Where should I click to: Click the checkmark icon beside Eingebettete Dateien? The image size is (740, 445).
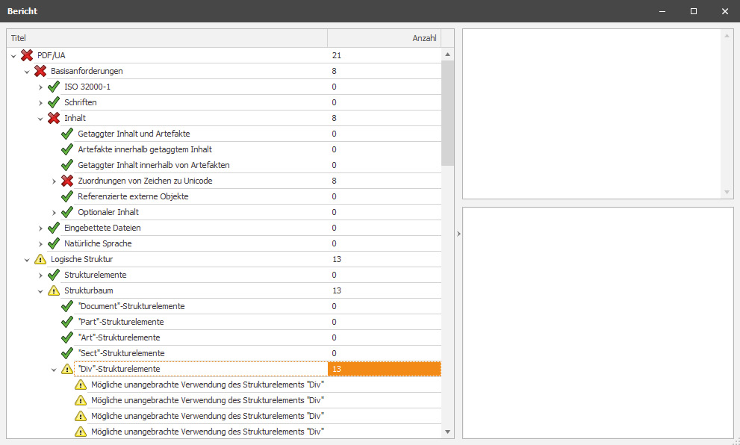coord(54,228)
